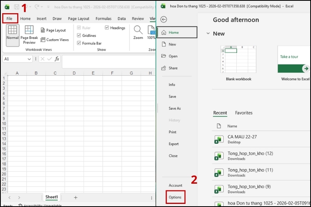311x207 pixels.
Task: Open Welcome to Excel tour template
Action: pyautogui.click(x=294, y=63)
